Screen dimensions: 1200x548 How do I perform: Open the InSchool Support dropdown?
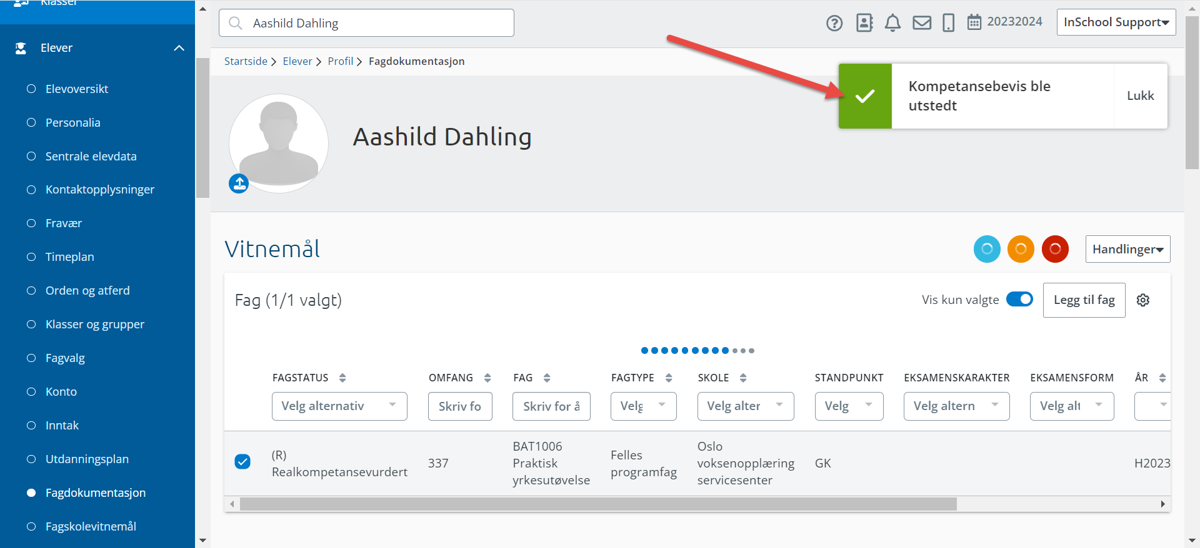point(1116,22)
